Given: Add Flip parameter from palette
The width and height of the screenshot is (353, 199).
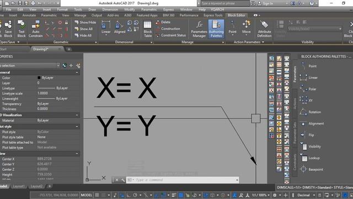Looking at the screenshot, I should 307,135.
